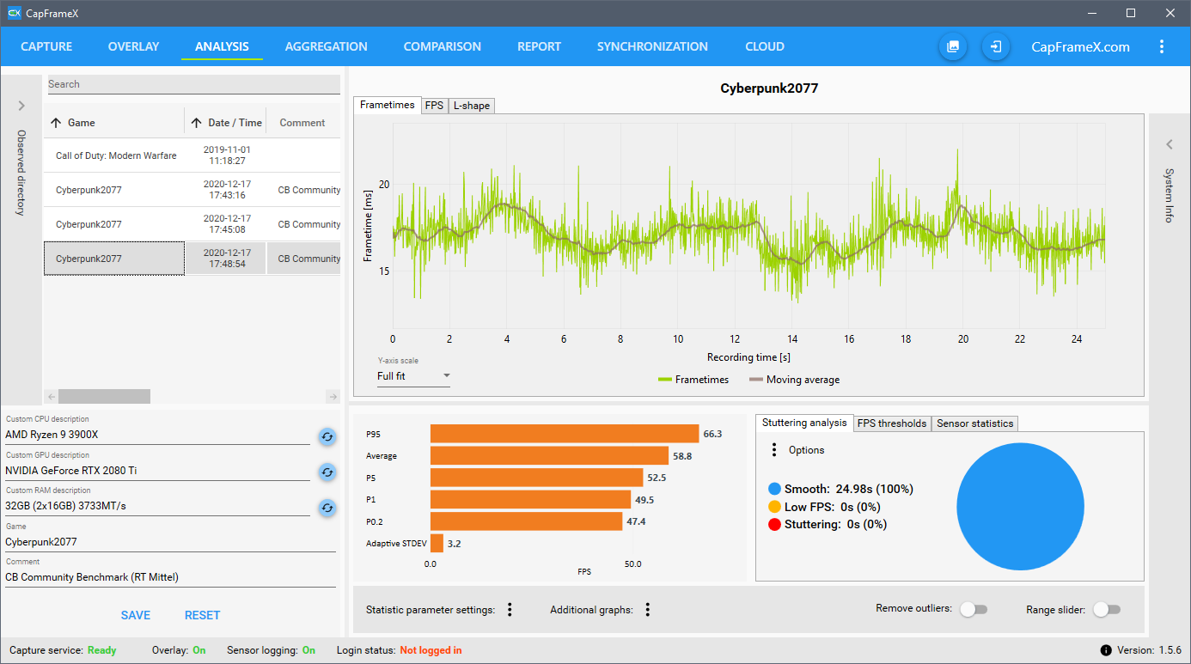Show the L-shape graph tab
Viewport: 1191px width, 664px height.
point(472,106)
